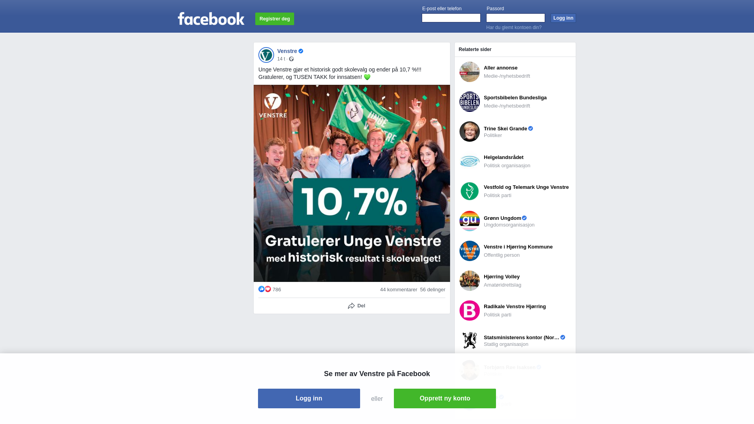Open Sportsbibelen Bundesliga page avatar
Screen dimensions: 754x424
point(470,102)
